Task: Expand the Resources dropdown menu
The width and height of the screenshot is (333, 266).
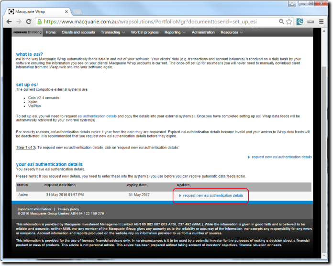Action: tap(232, 32)
